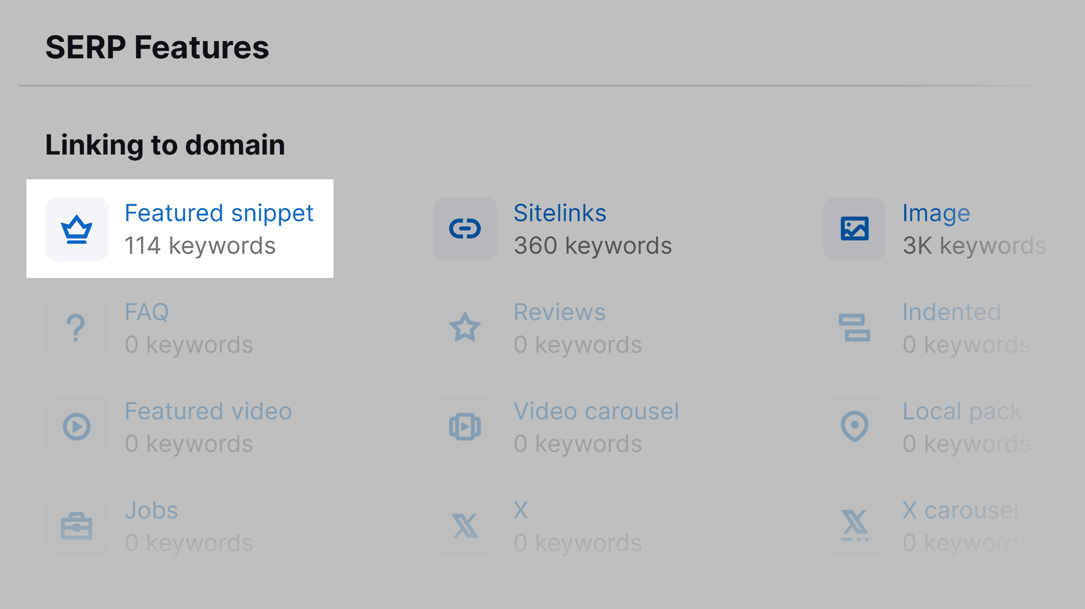1085x609 pixels.
Task: Click the FAQ question mark icon
Action: pos(77,328)
